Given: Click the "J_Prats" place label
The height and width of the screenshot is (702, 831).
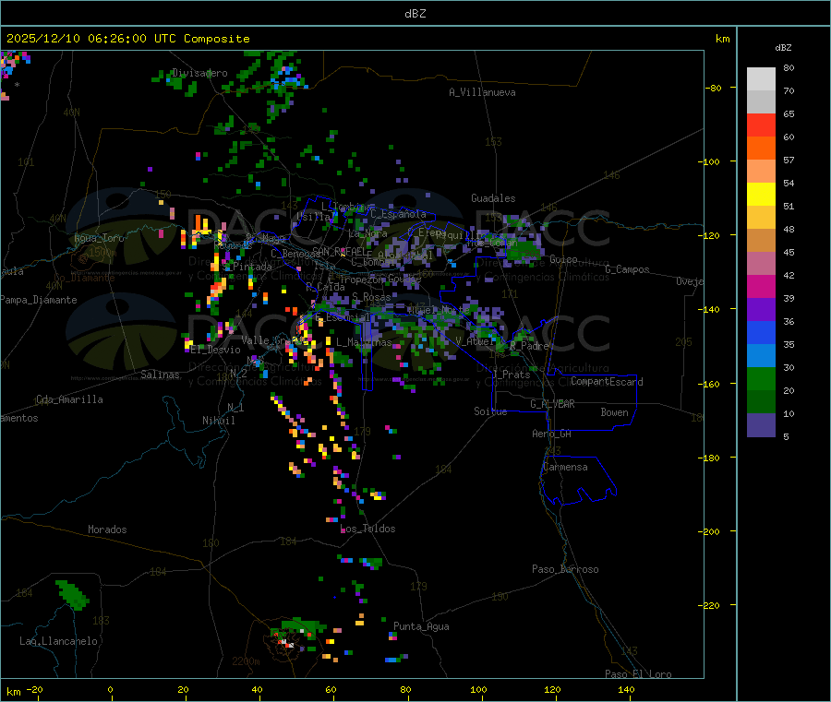Looking at the screenshot, I should pos(512,375).
